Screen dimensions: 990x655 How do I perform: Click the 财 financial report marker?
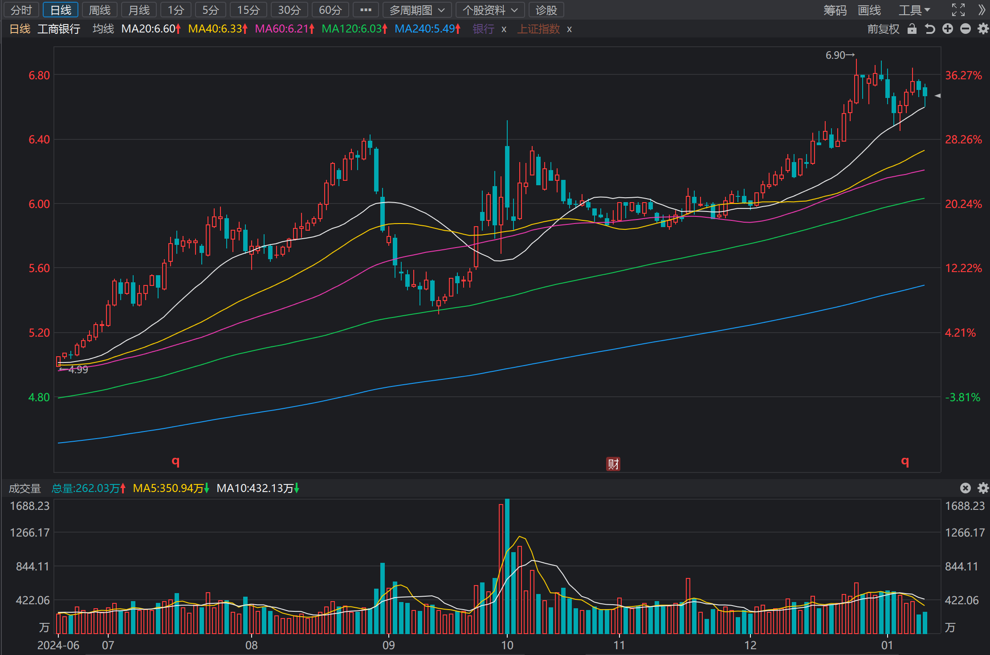pyautogui.click(x=613, y=464)
